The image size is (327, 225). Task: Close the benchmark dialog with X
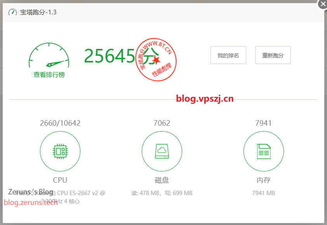(322, 4)
